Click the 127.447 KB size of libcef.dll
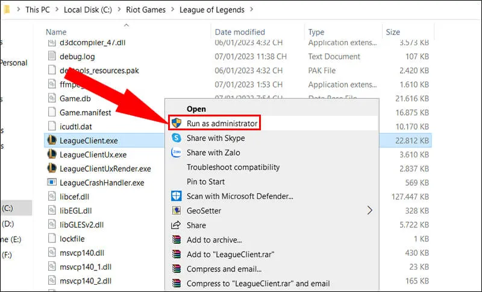The image size is (482, 292). click(410, 196)
